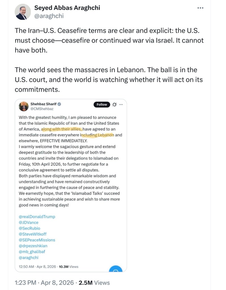The height and width of the screenshot is (290, 226).
Task: Click the @araghchi mention in quoted post
Action: click(29, 258)
